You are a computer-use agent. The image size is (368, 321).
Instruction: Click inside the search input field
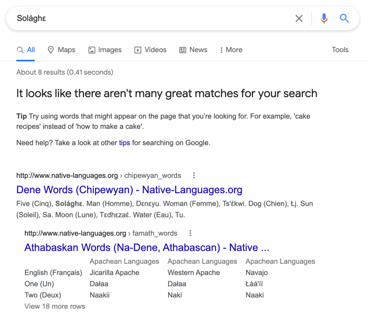tap(144, 18)
